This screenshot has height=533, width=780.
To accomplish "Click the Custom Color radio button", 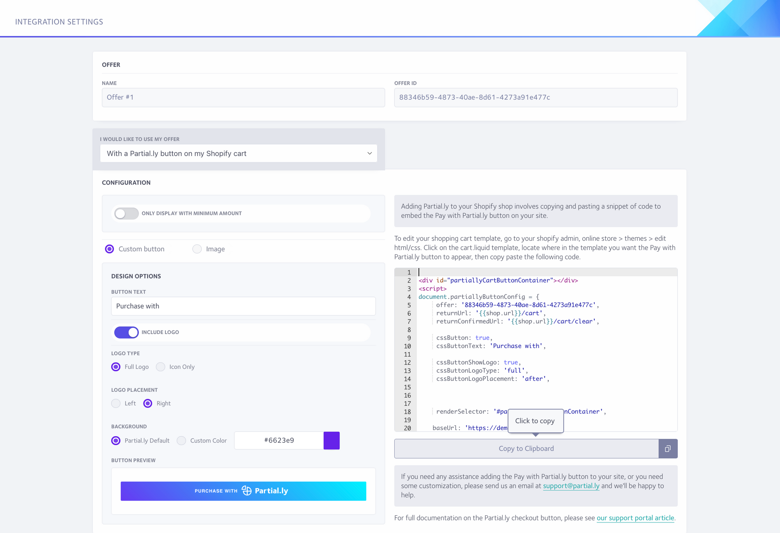I will click(183, 440).
